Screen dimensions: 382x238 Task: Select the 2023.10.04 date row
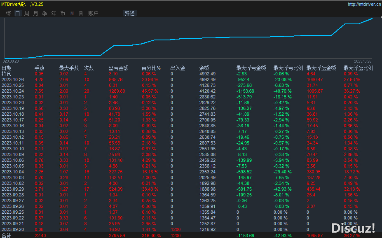tap(191, 172)
